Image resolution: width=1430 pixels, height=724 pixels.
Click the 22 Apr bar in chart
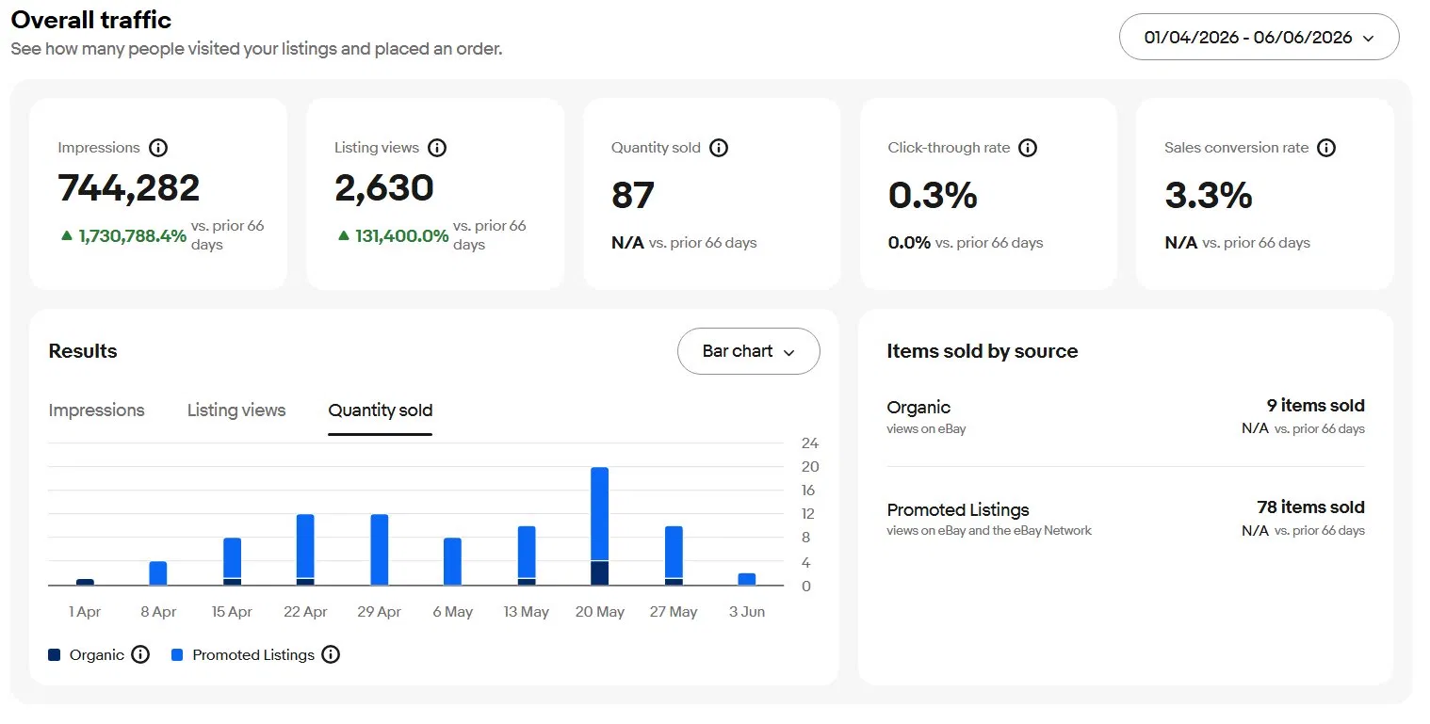click(x=305, y=550)
